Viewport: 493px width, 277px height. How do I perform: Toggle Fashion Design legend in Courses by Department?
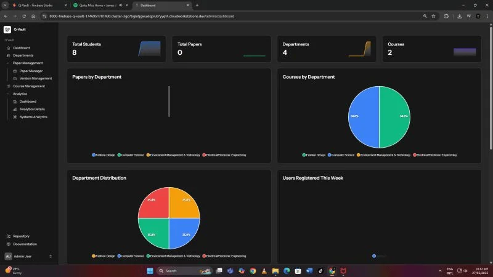click(x=314, y=155)
